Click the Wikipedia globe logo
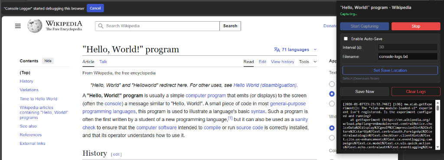The width and height of the screenshot is (444, 160). (x=35, y=26)
